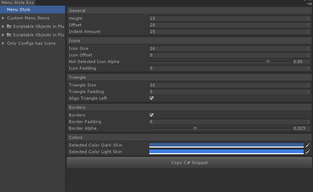
Task: Edit the Border Padding field
Action: pos(229,122)
